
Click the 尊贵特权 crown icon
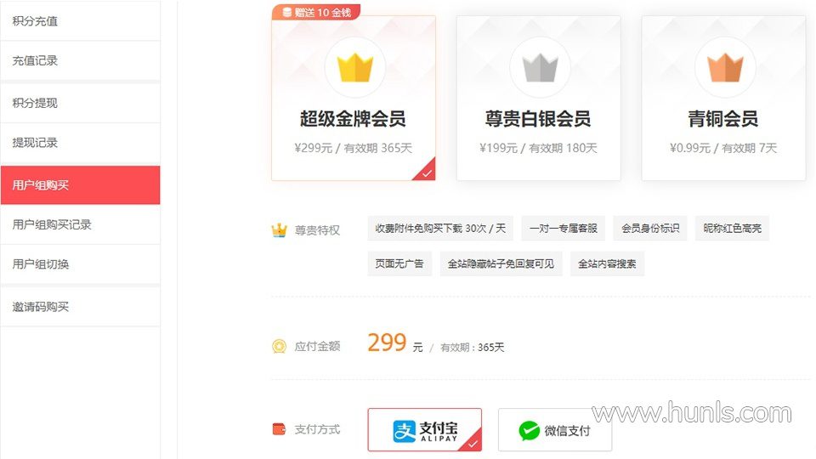tap(280, 229)
